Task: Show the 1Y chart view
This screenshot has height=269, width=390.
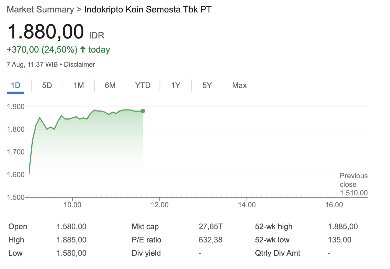Action: point(175,86)
